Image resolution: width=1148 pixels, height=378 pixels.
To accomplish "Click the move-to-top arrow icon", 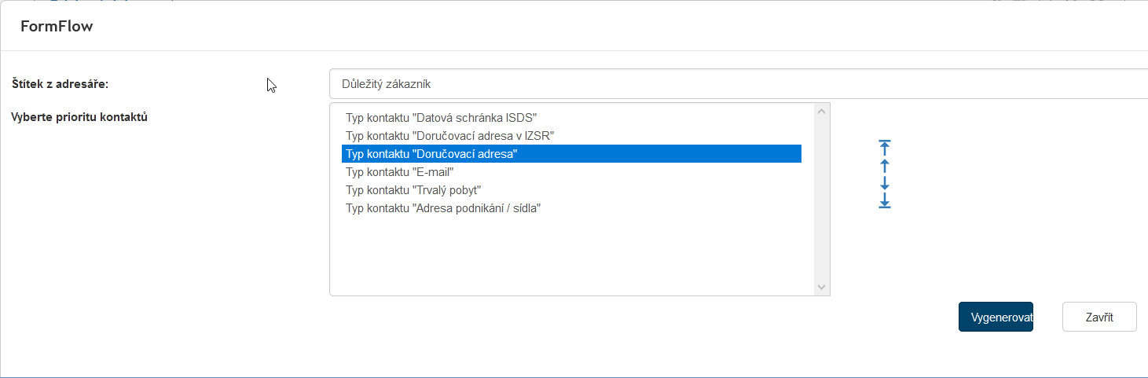I will (885, 147).
